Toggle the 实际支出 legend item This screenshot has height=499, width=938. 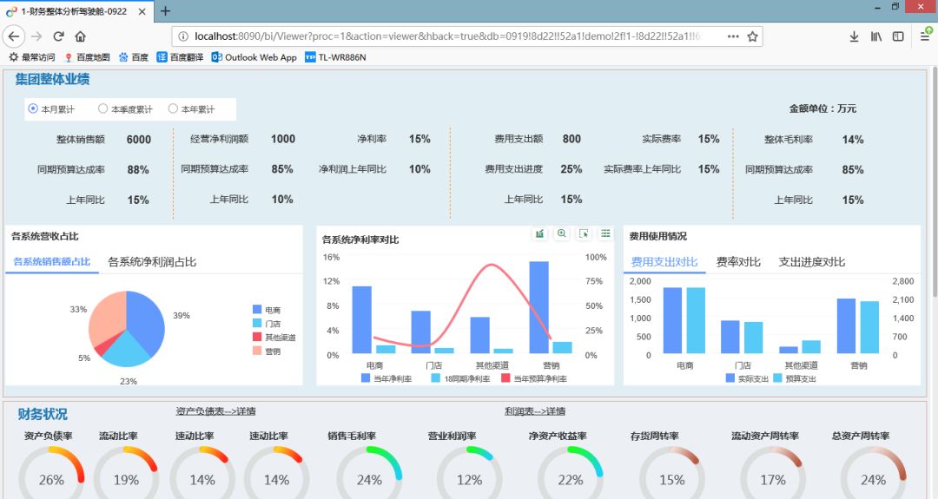click(747, 378)
